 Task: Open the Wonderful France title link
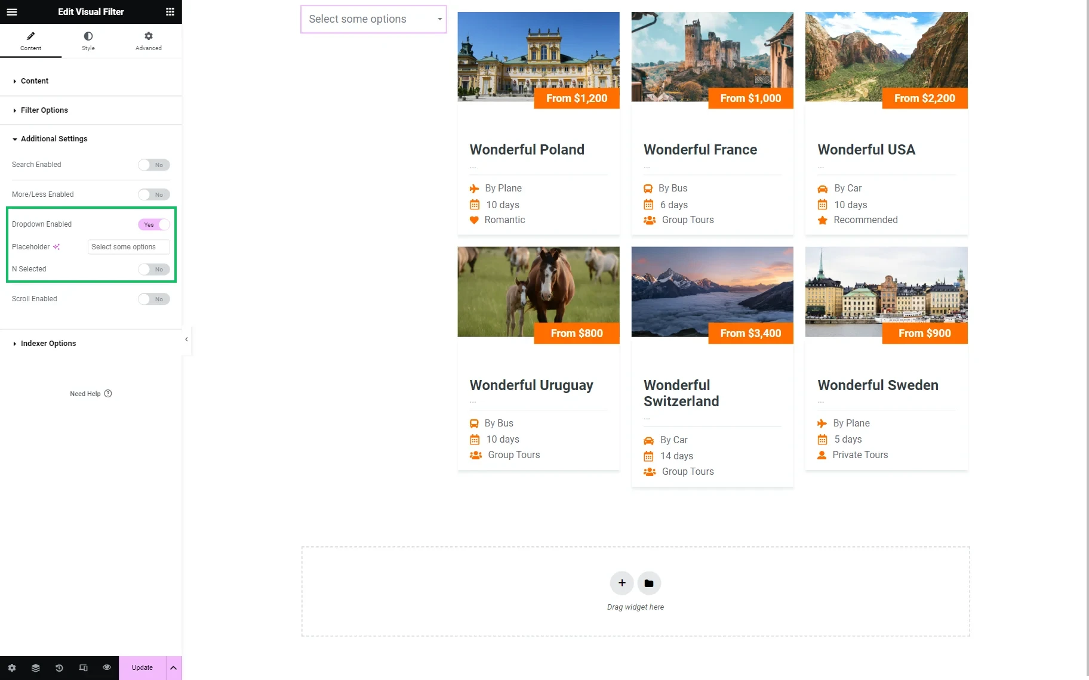(x=700, y=150)
